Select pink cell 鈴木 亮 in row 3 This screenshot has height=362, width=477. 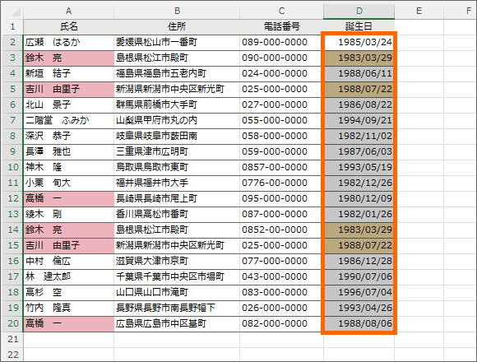pos(69,58)
